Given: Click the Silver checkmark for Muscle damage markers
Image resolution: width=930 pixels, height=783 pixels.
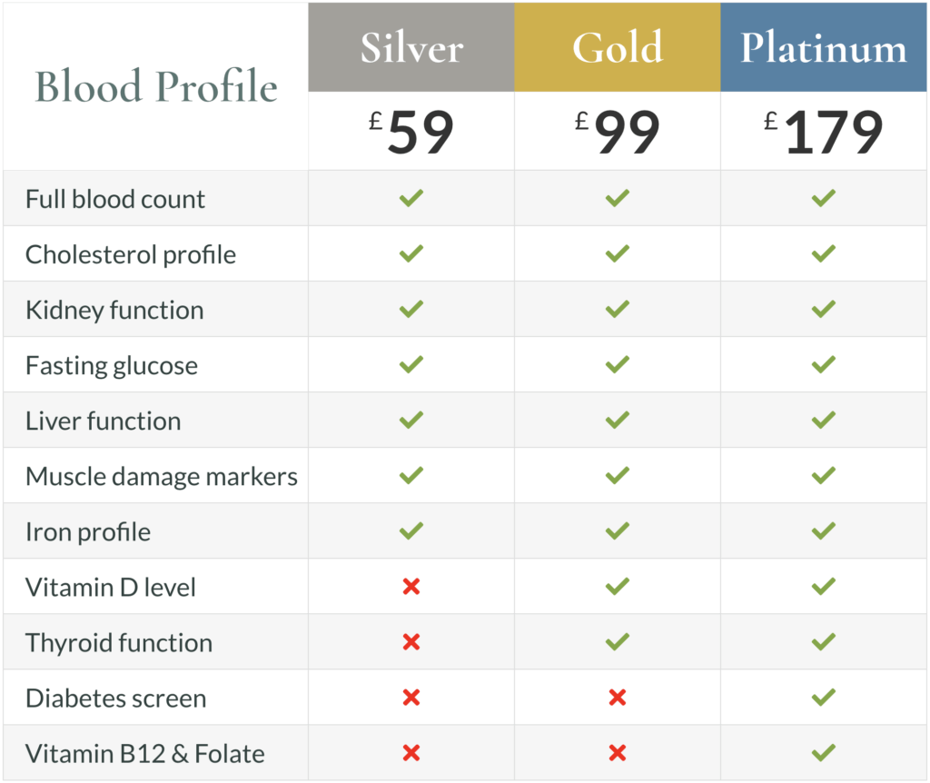Looking at the screenshot, I should (411, 475).
